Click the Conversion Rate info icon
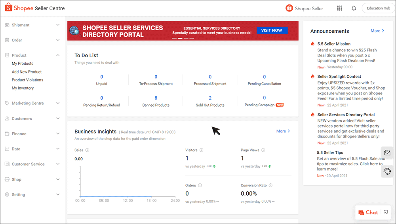This screenshot has height=224, width=396. (271, 185)
